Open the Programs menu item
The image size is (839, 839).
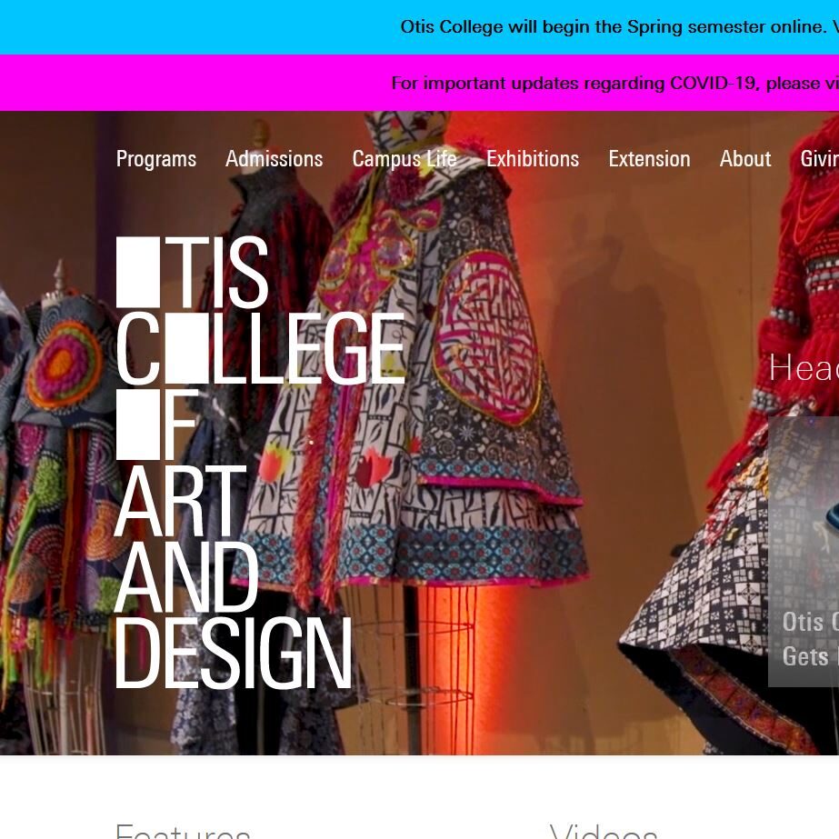(156, 159)
